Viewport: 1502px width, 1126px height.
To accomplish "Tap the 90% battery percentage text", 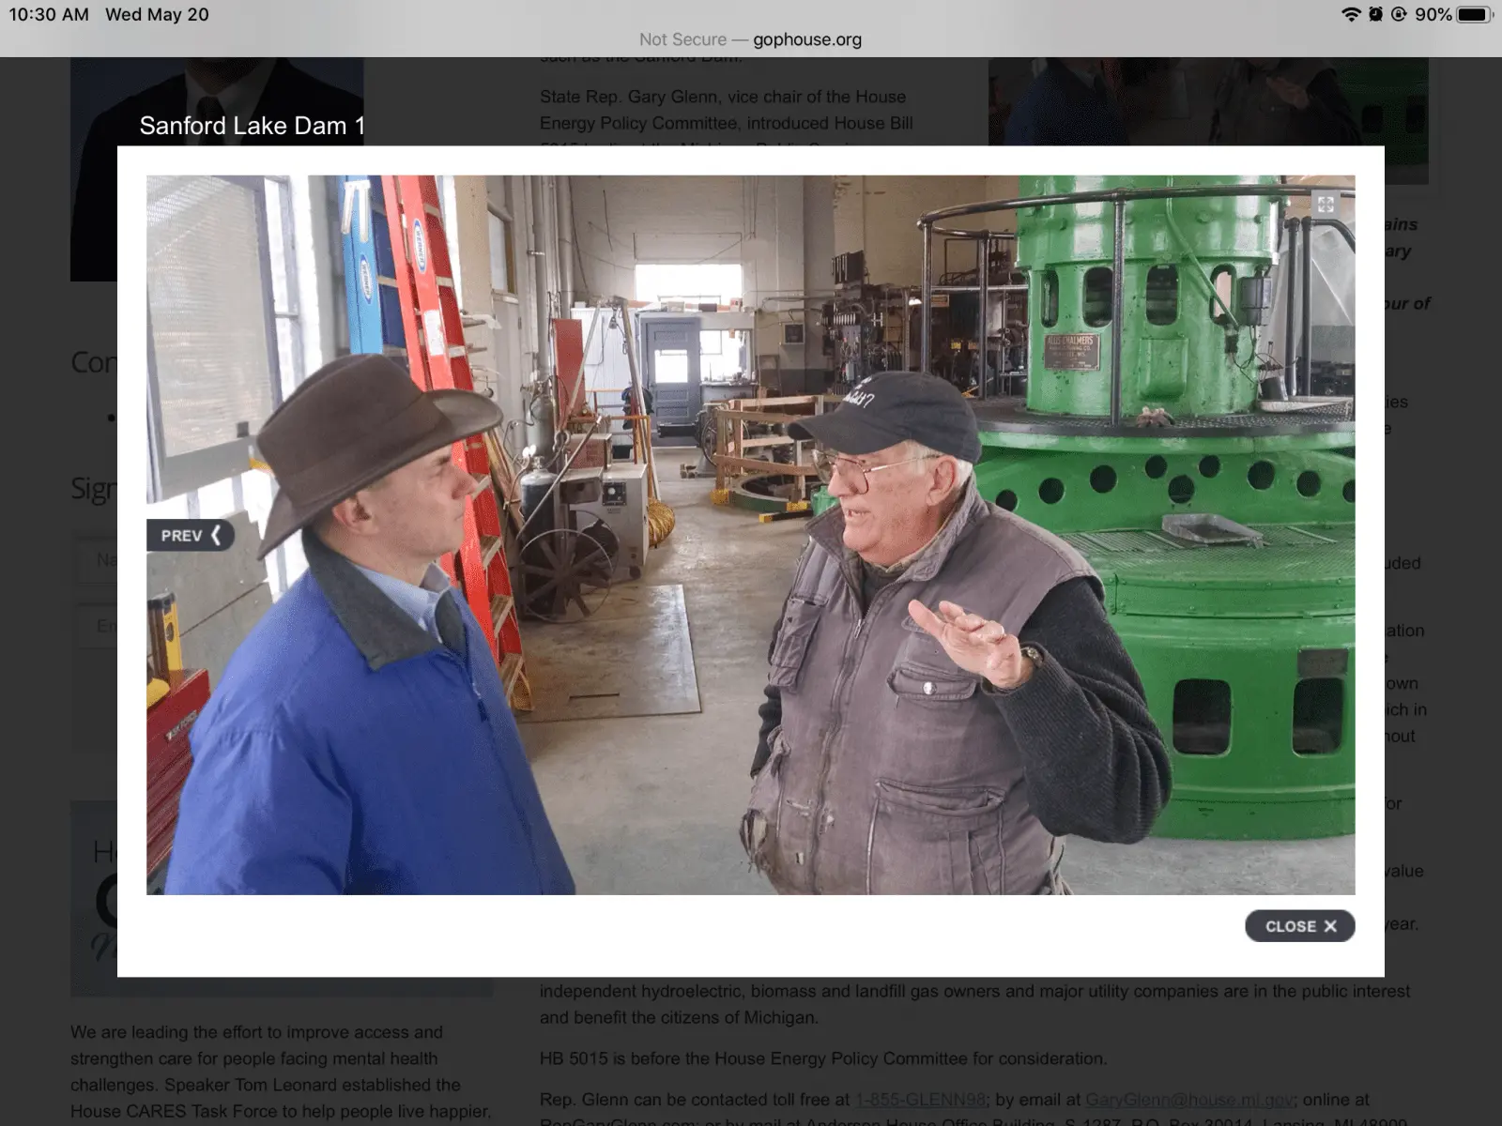I will [x=1433, y=14].
